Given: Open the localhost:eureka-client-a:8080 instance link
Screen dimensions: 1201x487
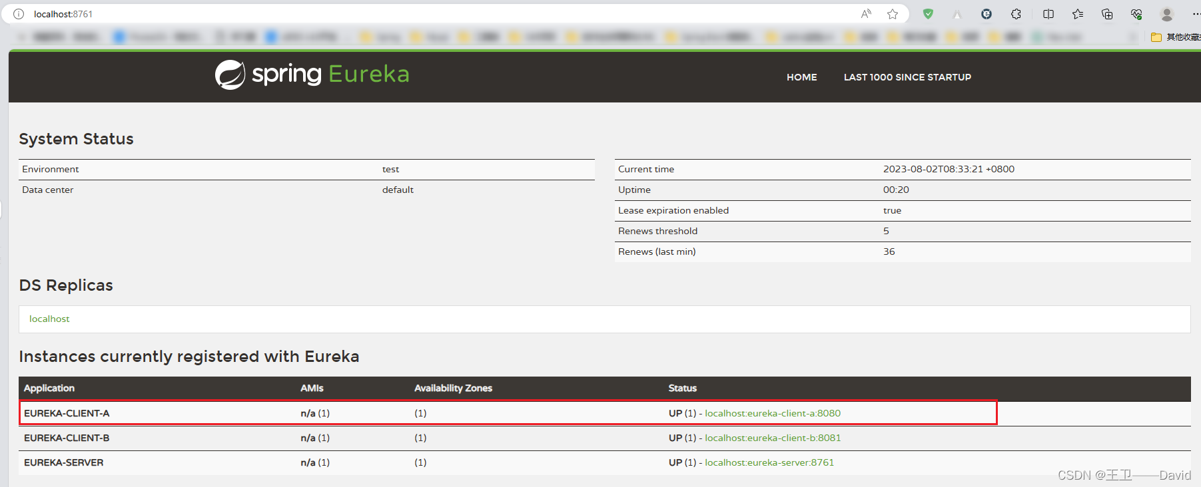Looking at the screenshot, I should click(773, 413).
